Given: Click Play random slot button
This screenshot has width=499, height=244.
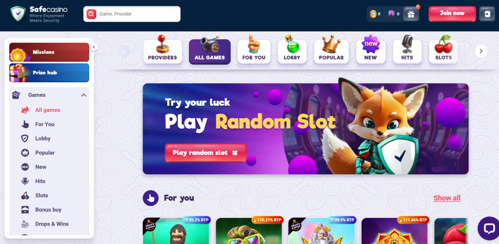Looking at the screenshot, I should (x=205, y=152).
